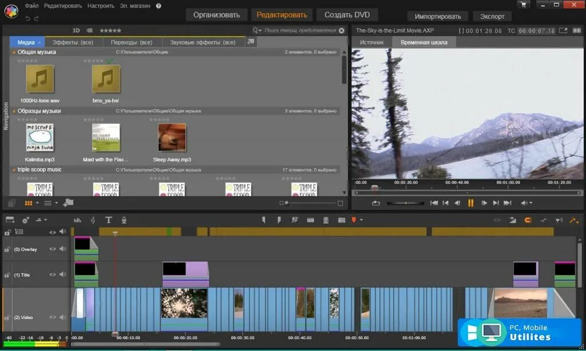The width and height of the screenshot is (586, 351).
Task: Click the 'Экспорт' button
Action: point(492,17)
